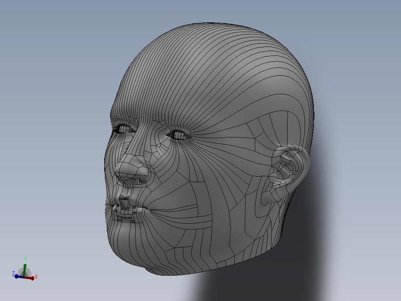Click the red X axis arrow on triad
Screen dimensions: 401x301
[x=29, y=278]
